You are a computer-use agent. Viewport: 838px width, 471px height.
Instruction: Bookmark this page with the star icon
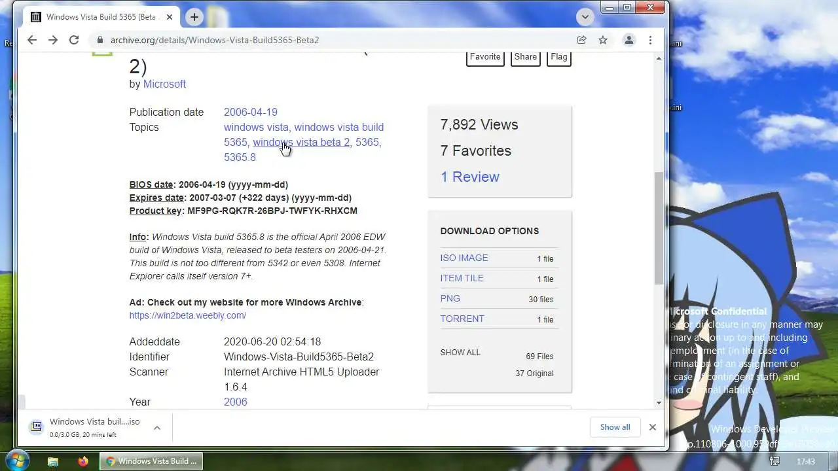[603, 40]
